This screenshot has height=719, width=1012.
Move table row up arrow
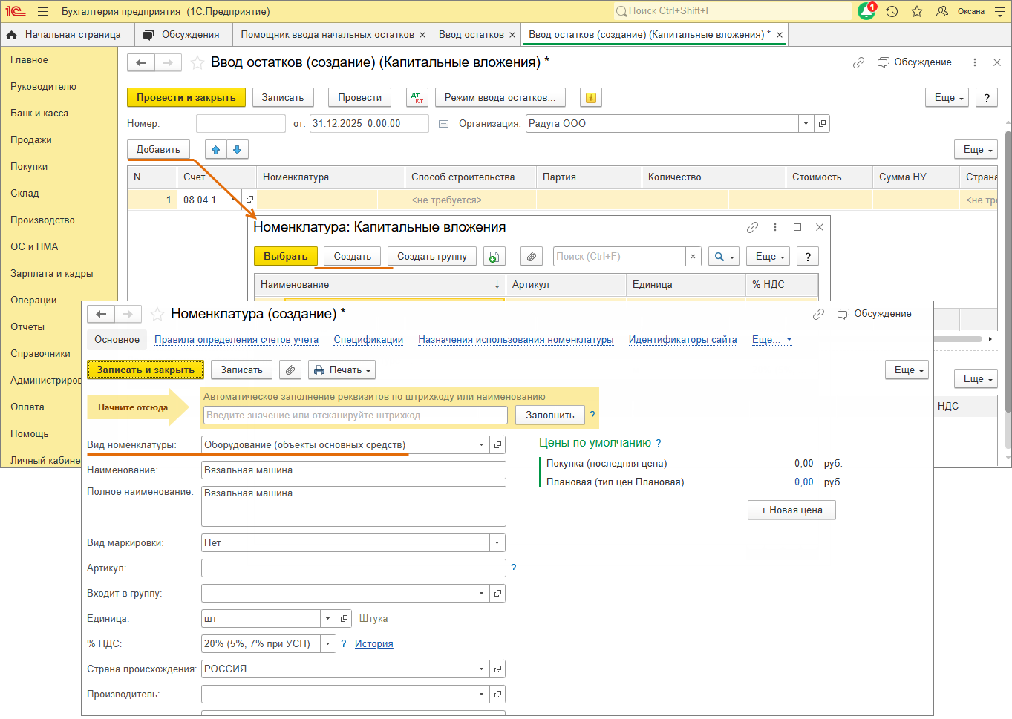tap(216, 150)
